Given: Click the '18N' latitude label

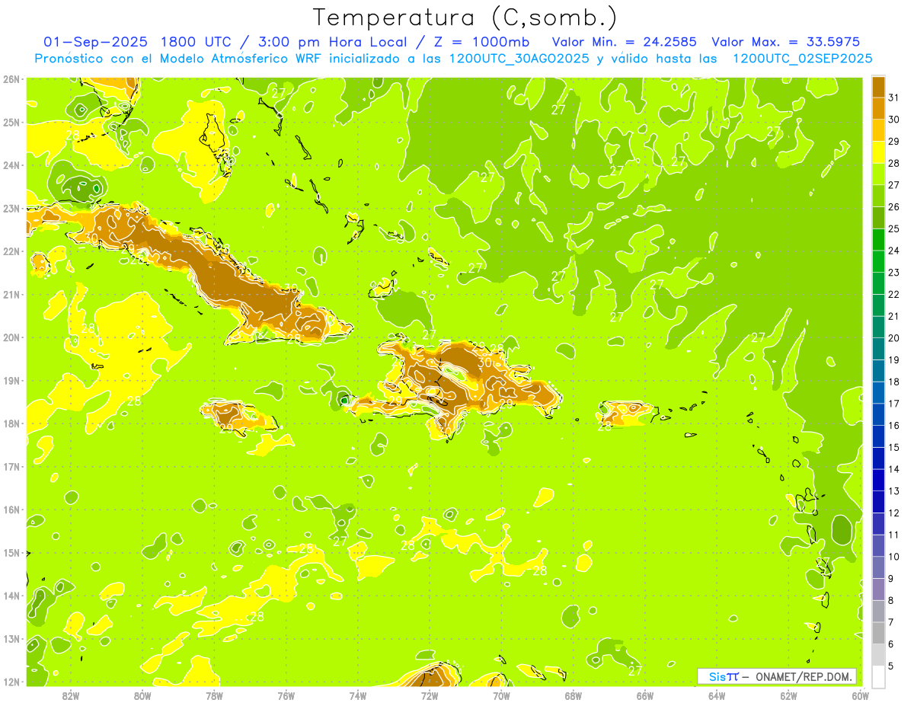Looking at the screenshot, I should (12, 423).
